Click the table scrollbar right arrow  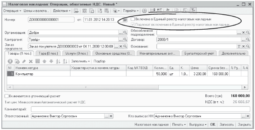pyautogui.click(x=245, y=87)
